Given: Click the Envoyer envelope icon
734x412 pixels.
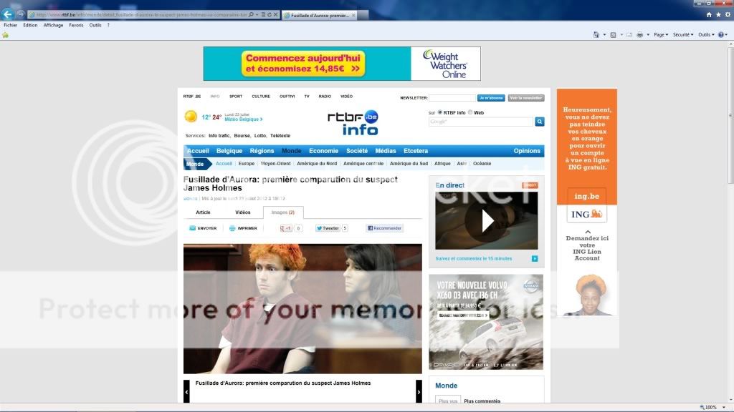Looking at the screenshot, I should pos(192,228).
